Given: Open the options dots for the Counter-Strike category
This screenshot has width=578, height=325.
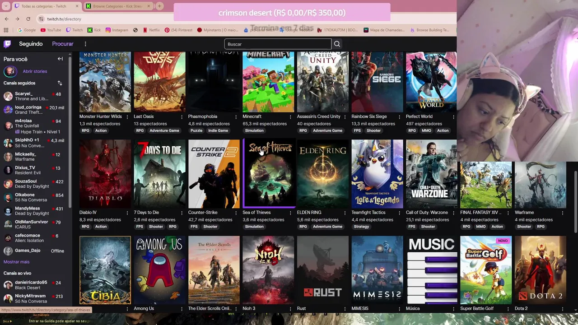Looking at the screenshot, I should (x=236, y=213).
